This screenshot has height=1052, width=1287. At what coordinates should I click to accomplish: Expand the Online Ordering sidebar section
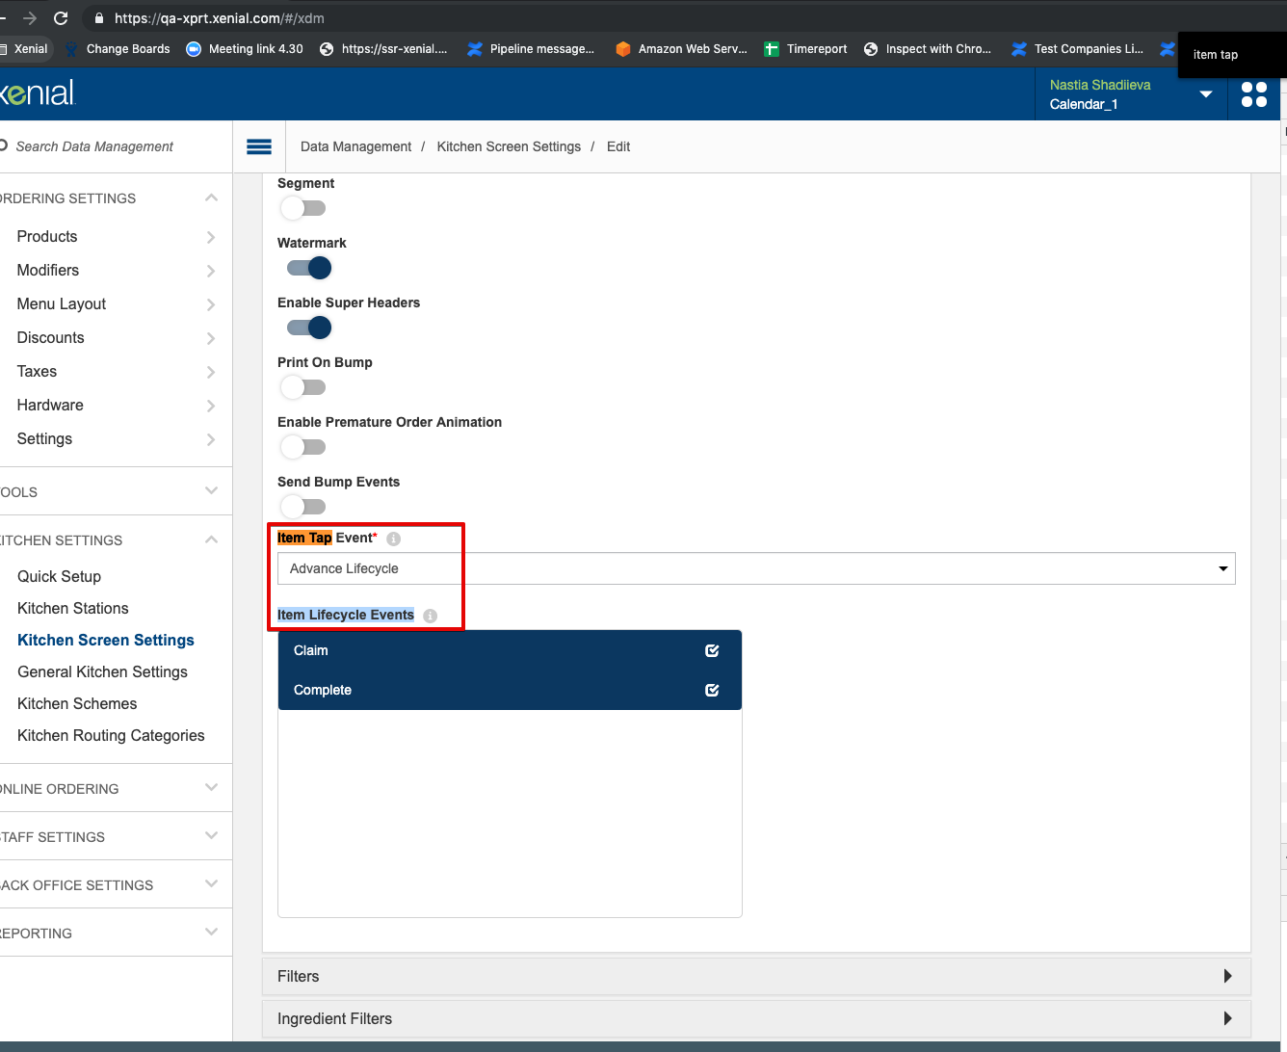click(x=114, y=788)
